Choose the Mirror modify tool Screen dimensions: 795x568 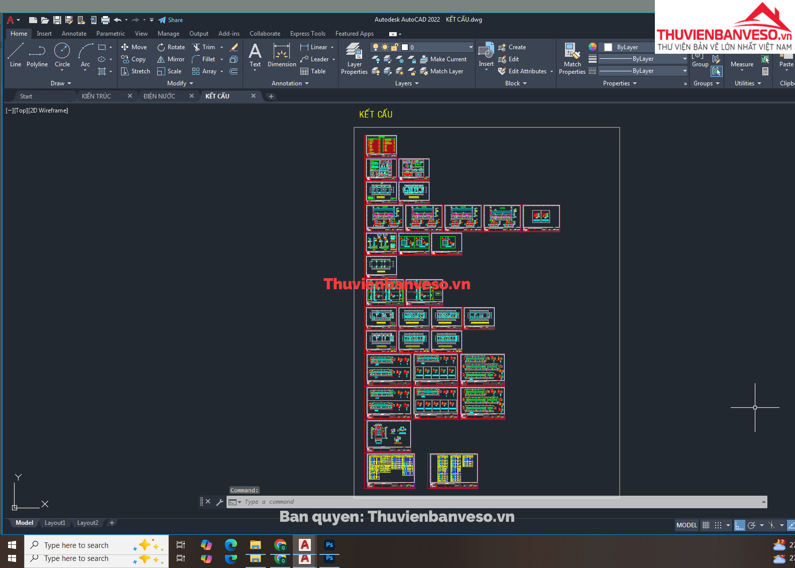coord(171,59)
